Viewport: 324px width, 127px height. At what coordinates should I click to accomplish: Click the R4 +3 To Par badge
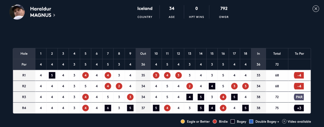299,108
